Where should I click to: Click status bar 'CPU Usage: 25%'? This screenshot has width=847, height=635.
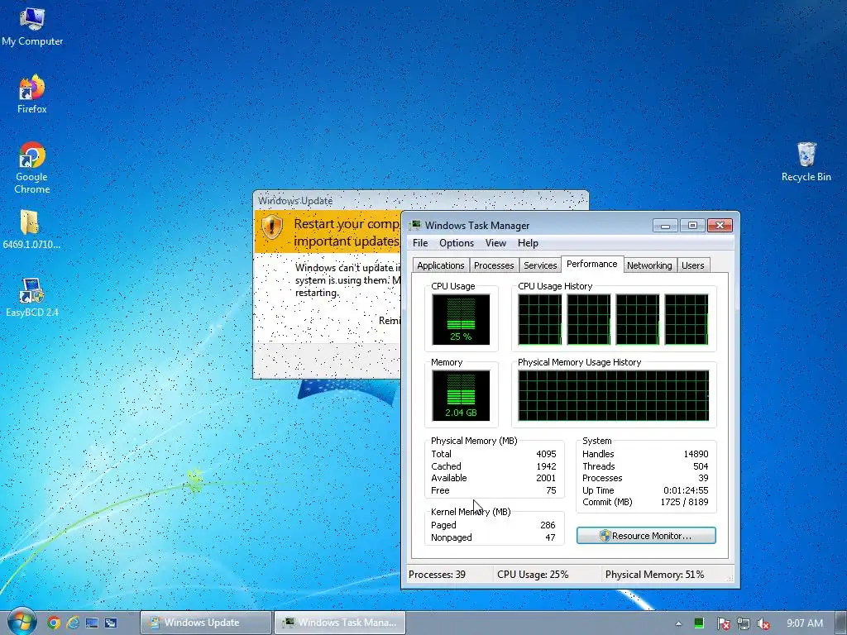[x=533, y=575]
